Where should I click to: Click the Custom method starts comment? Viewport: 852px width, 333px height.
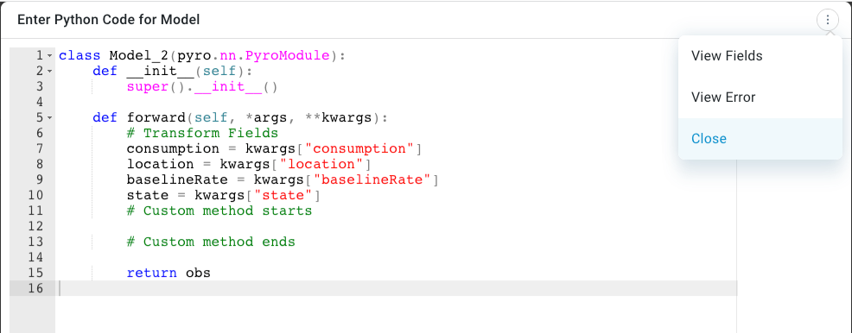(219, 210)
